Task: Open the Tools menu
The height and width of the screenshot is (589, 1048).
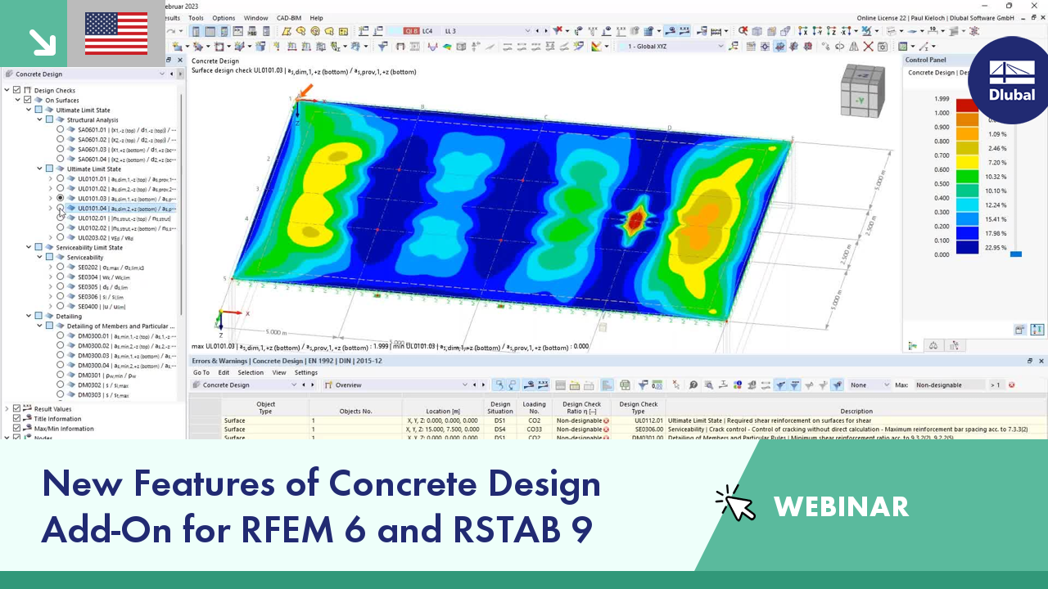Action: click(x=196, y=18)
